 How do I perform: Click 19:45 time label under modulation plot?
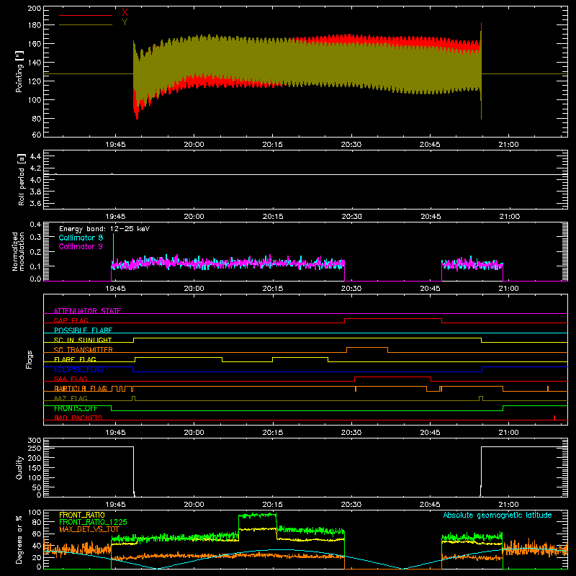(x=115, y=289)
